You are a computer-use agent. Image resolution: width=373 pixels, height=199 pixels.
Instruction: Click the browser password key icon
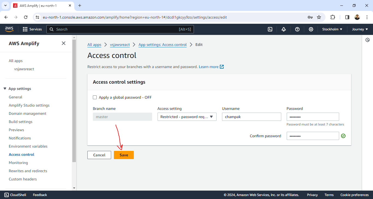[310, 17]
